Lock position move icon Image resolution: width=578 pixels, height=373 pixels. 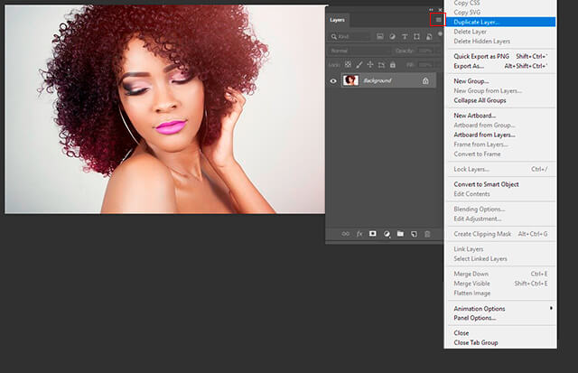tap(370, 65)
